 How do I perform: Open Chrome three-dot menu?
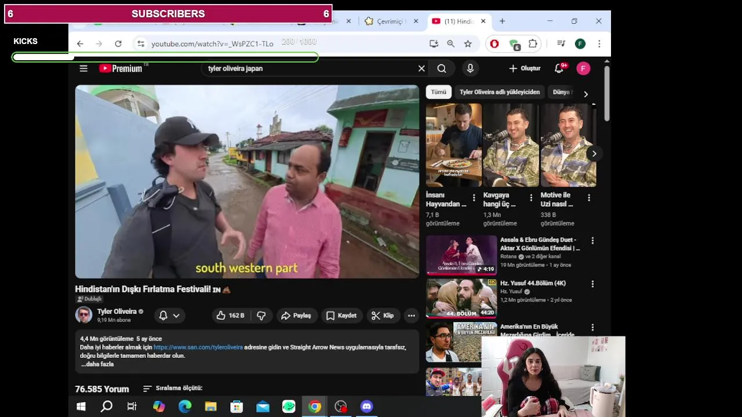pos(599,43)
